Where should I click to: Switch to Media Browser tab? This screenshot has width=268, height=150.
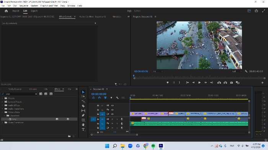[x=15, y=89]
